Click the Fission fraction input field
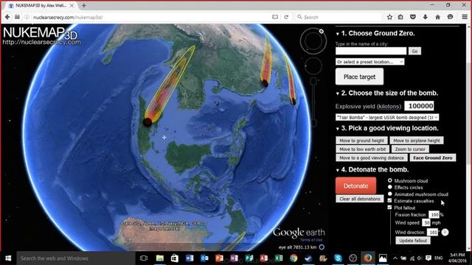 coord(434,214)
